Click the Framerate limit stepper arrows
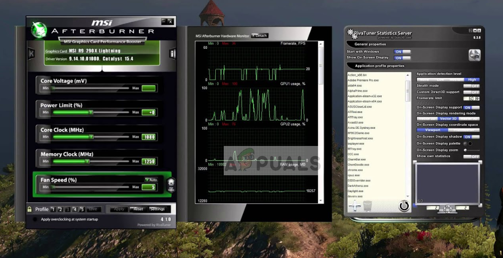The width and height of the screenshot is (503, 258). (478, 99)
